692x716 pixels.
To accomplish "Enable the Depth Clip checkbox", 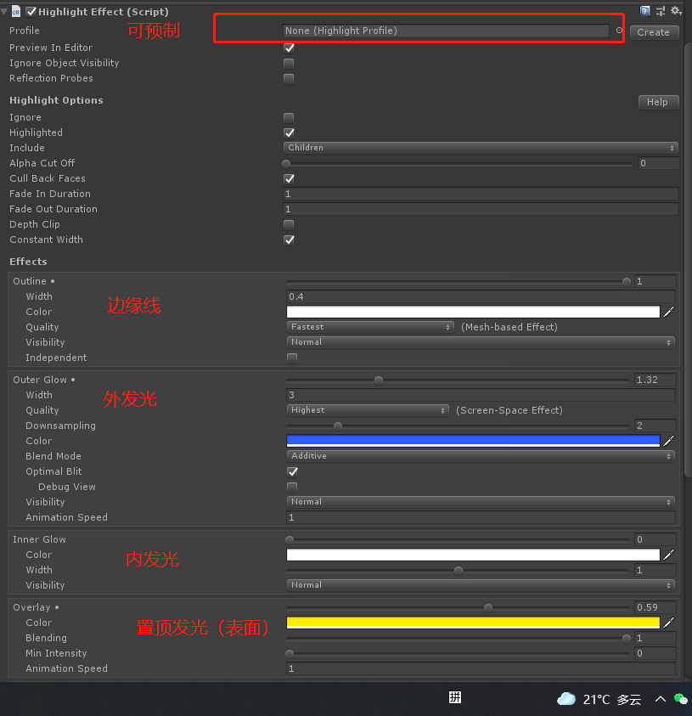I will click(x=289, y=224).
